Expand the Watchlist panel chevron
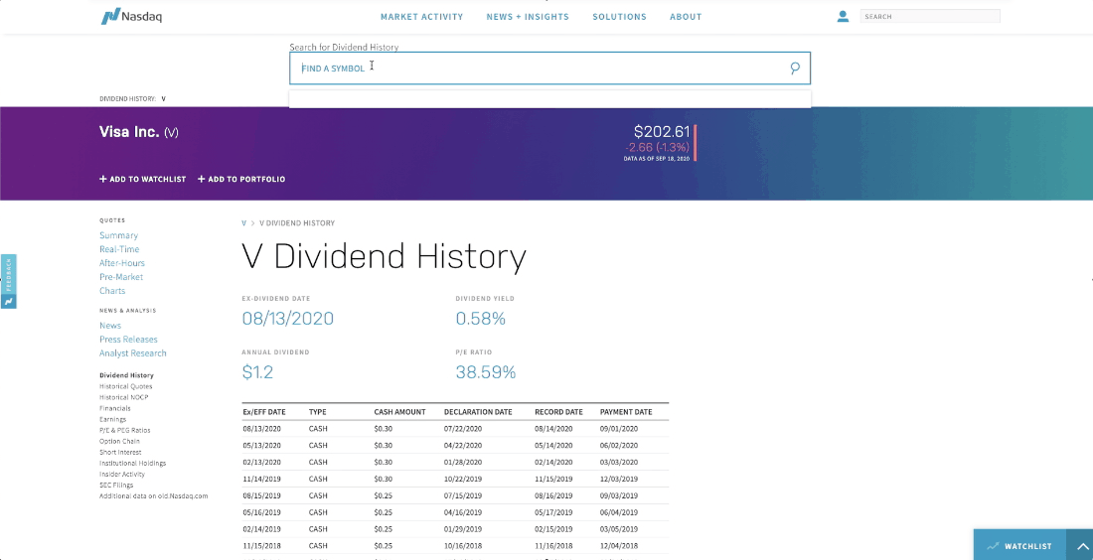 pos(1082,546)
